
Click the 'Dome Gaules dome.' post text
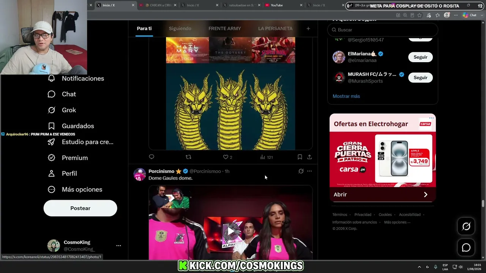coord(170,178)
